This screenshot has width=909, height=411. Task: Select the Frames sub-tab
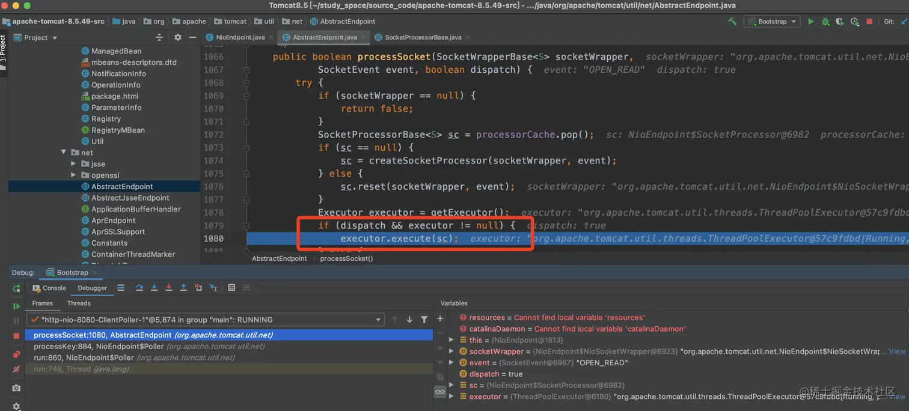42,303
